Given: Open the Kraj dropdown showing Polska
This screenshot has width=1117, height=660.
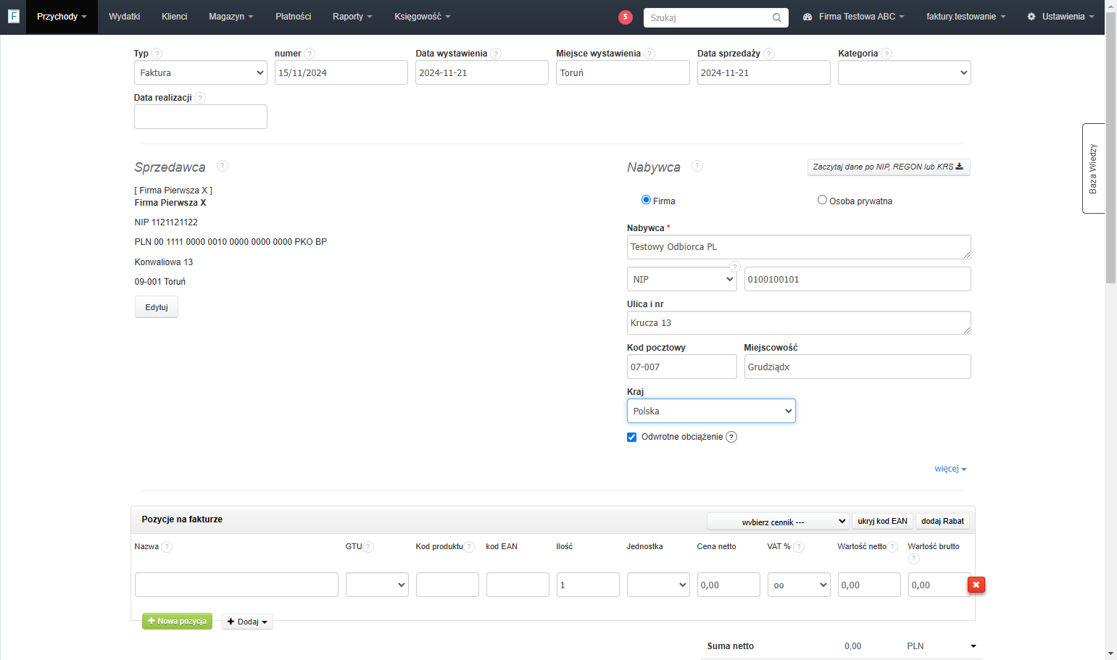Looking at the screenshot, I should (x=711, y=411).
